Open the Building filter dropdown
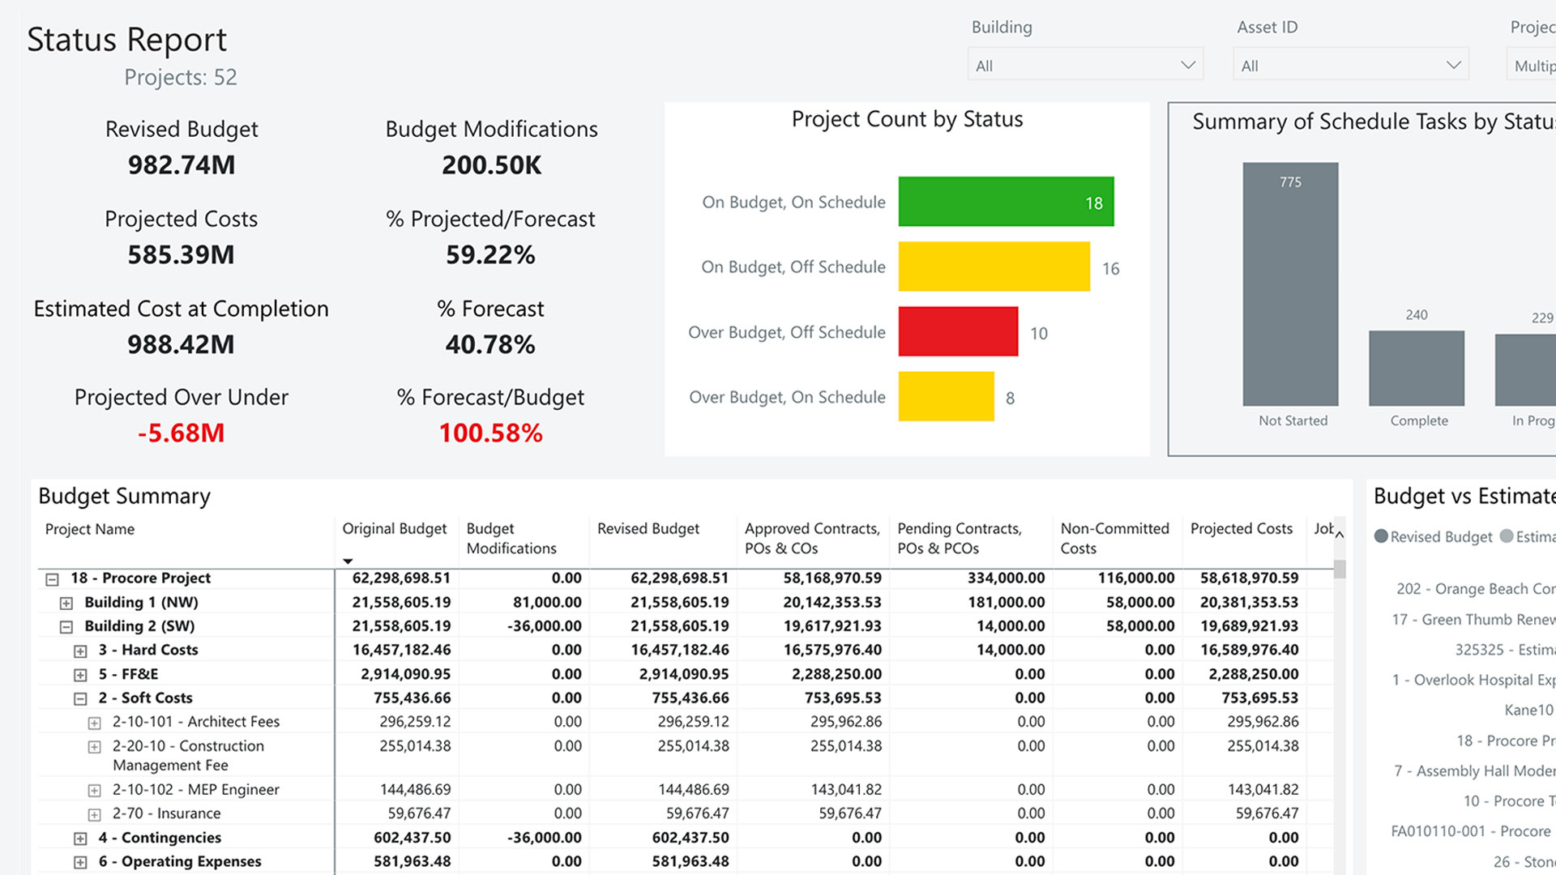 [1084, 64]
